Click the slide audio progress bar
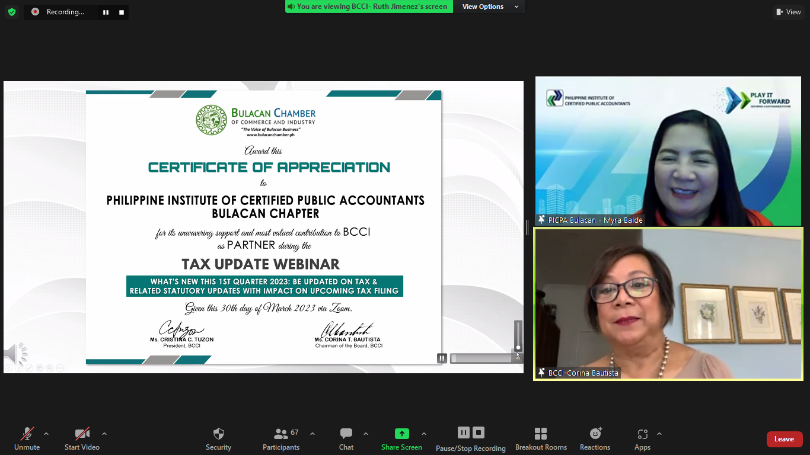The width and height of the screenshot is (810, 455). pos(481,358)
